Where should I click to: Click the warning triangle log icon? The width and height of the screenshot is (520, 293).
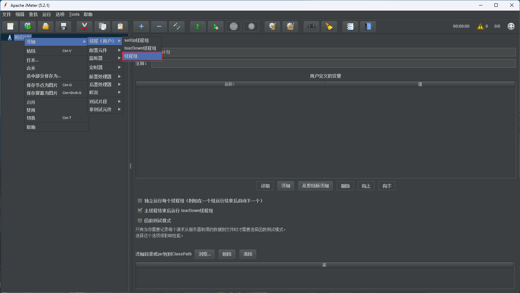[480, 26]
